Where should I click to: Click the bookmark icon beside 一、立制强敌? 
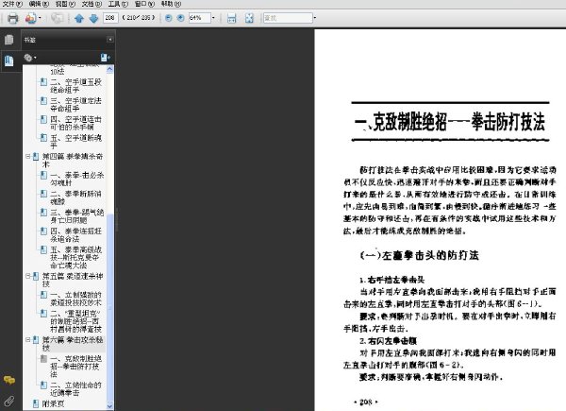[x=43, y=295]
